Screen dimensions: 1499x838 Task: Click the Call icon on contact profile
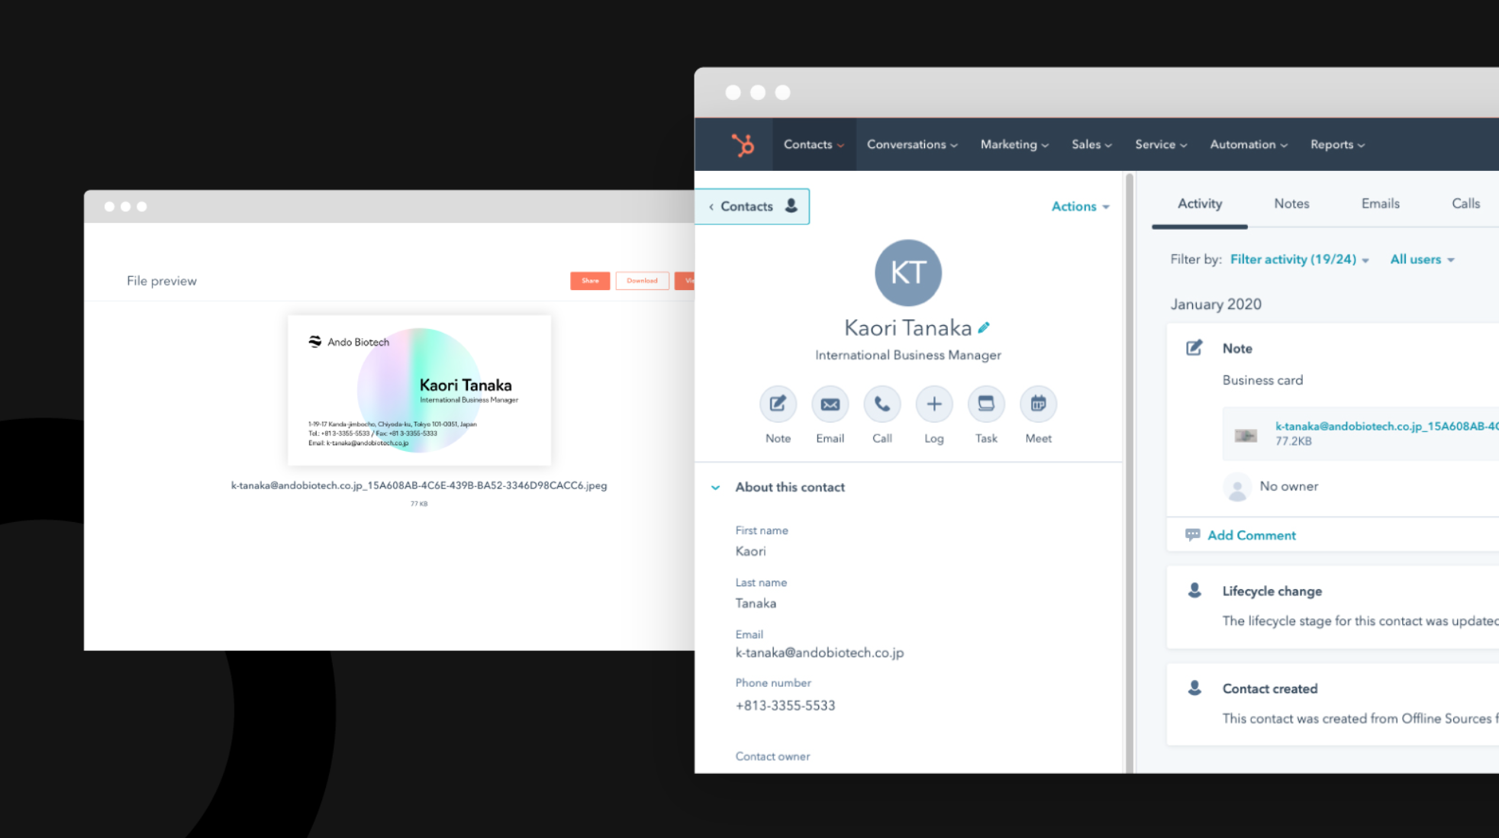[882, 402]
